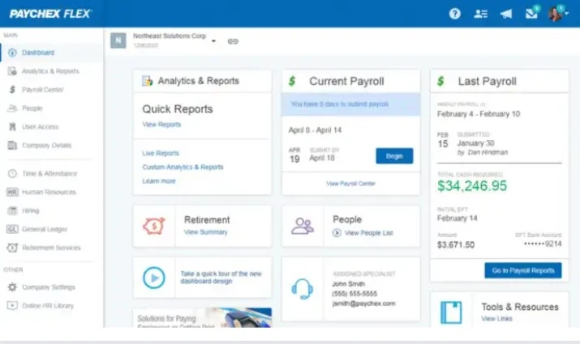
Task: Click the Begin payroll button
Action: (x=394, y=156)
